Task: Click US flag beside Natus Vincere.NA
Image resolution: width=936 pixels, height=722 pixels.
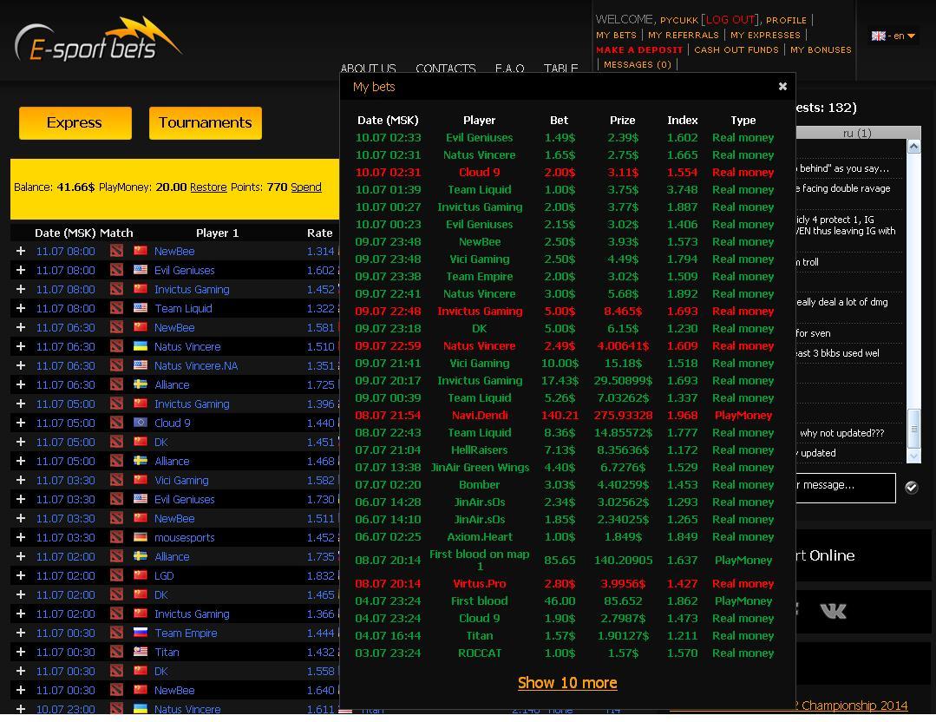Action: [x=141, y=365]
